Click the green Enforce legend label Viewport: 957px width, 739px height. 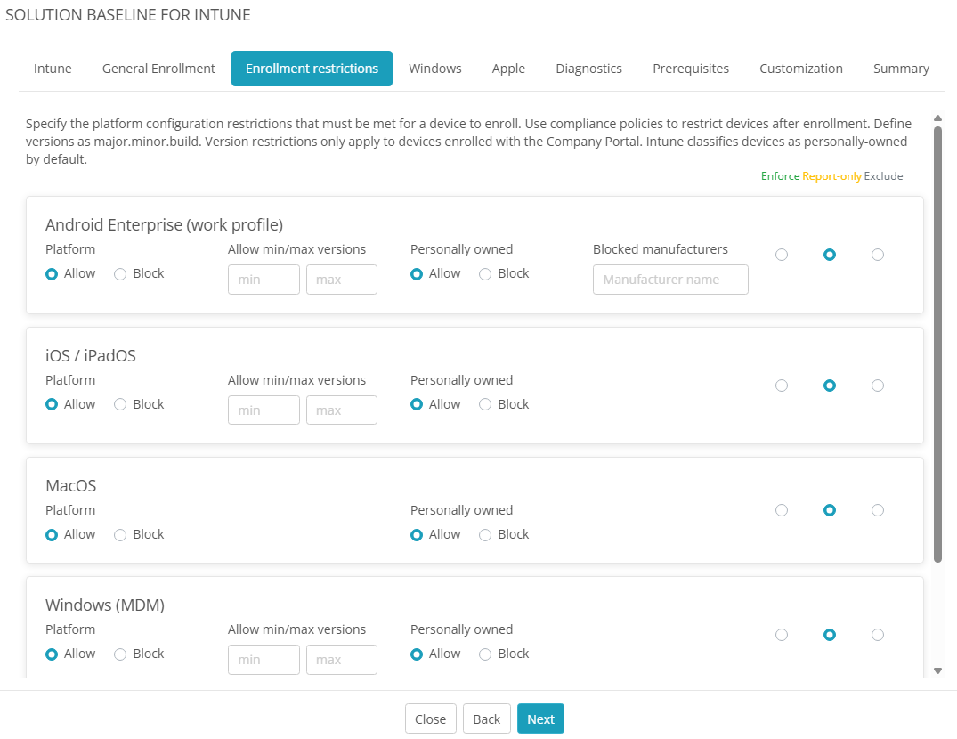coord(780,175)
